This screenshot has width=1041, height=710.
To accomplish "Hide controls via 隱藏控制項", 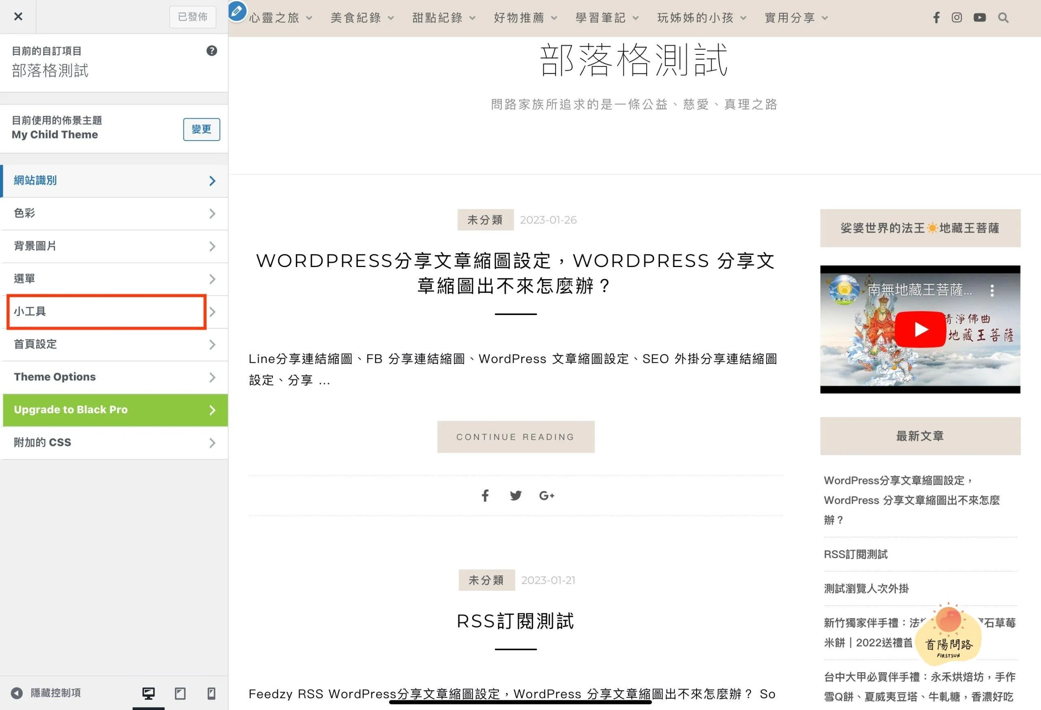I will (46, 693).
